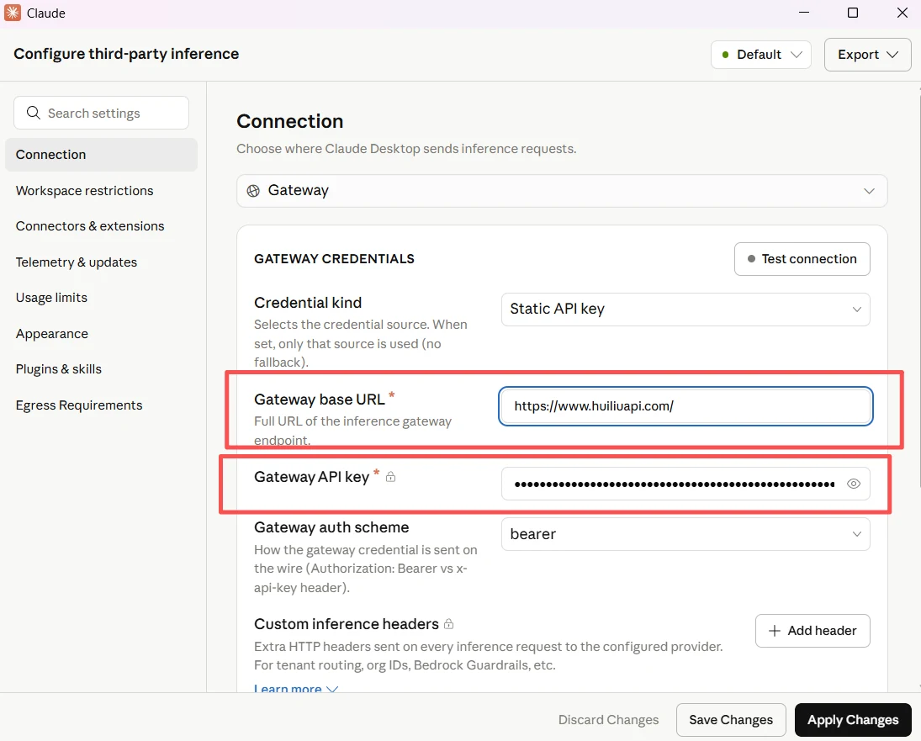Click the Connection page heading

[290, 122]
